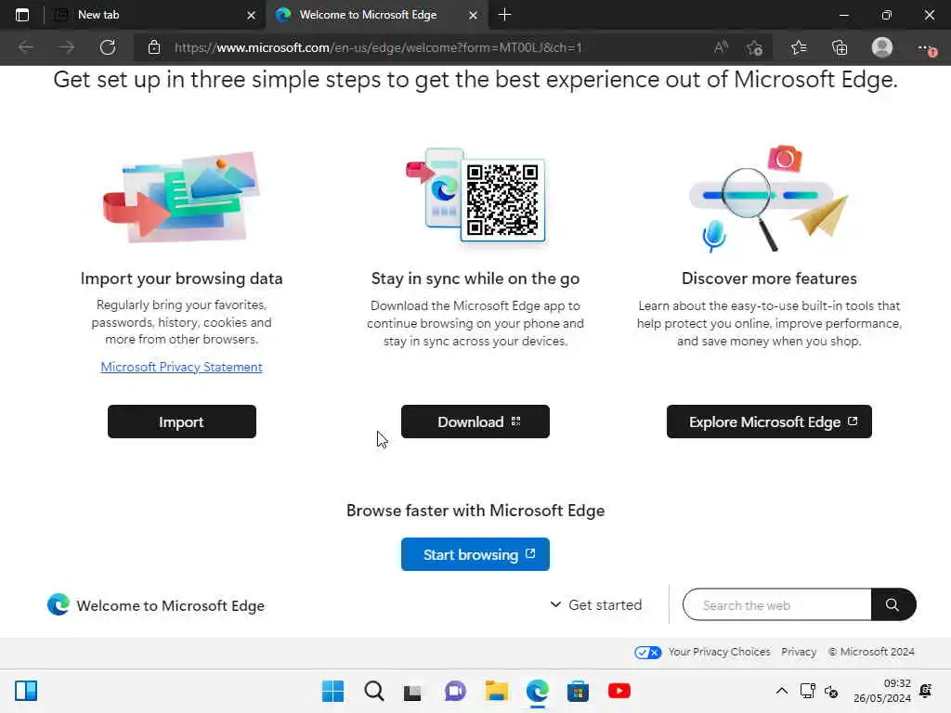Open taskbar Search
The image size is (951, 713).
pyautogui.click(x=373, y=691)
